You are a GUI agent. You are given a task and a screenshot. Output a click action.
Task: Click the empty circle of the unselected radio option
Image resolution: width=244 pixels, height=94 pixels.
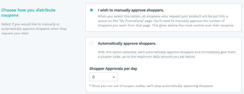coord(91,43)
